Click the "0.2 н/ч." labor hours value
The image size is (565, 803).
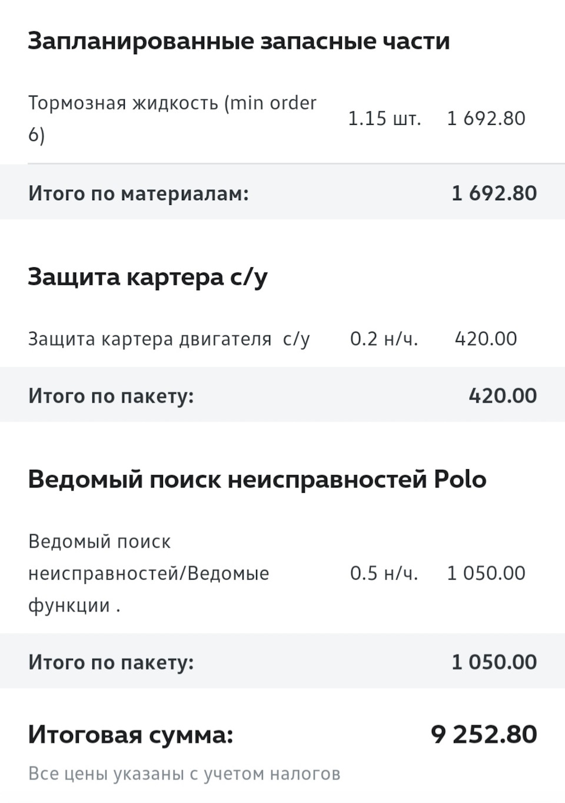tap(384, 339)
